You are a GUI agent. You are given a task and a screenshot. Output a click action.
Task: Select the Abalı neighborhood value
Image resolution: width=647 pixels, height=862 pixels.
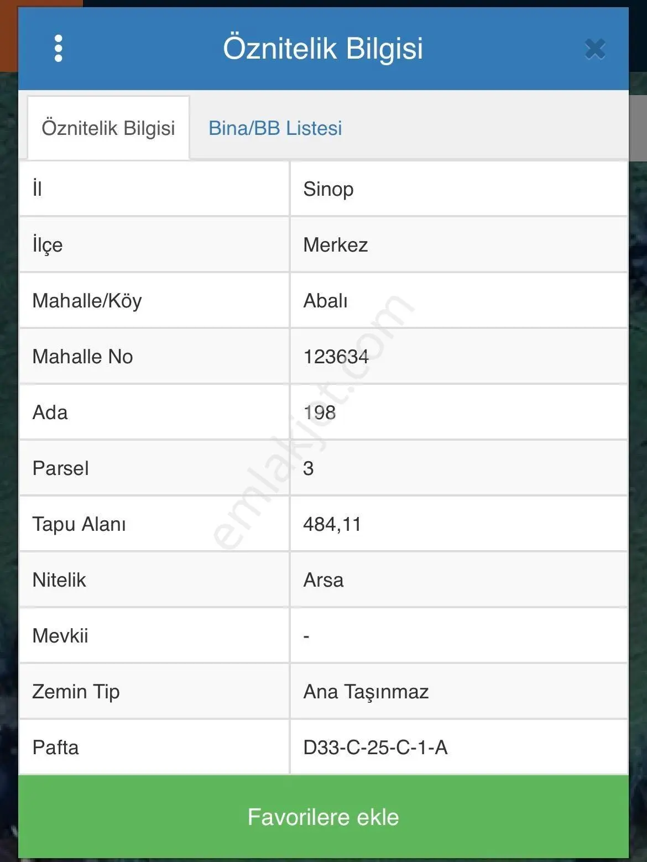(x=326, y=301)
